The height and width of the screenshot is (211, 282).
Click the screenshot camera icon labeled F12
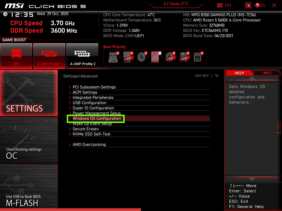coord(220,5)
